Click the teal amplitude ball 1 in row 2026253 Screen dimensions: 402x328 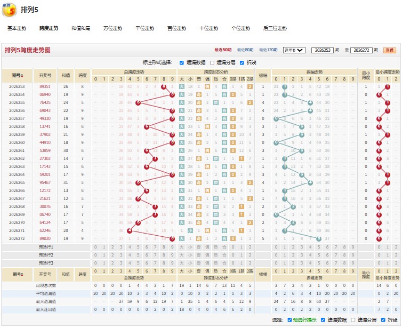click(x=285, y=87)
